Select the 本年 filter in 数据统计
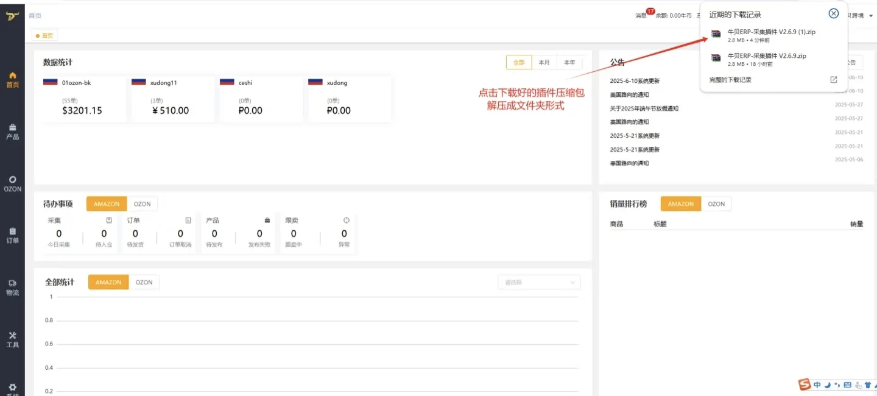877x396 pixels. tap(569, 62)
